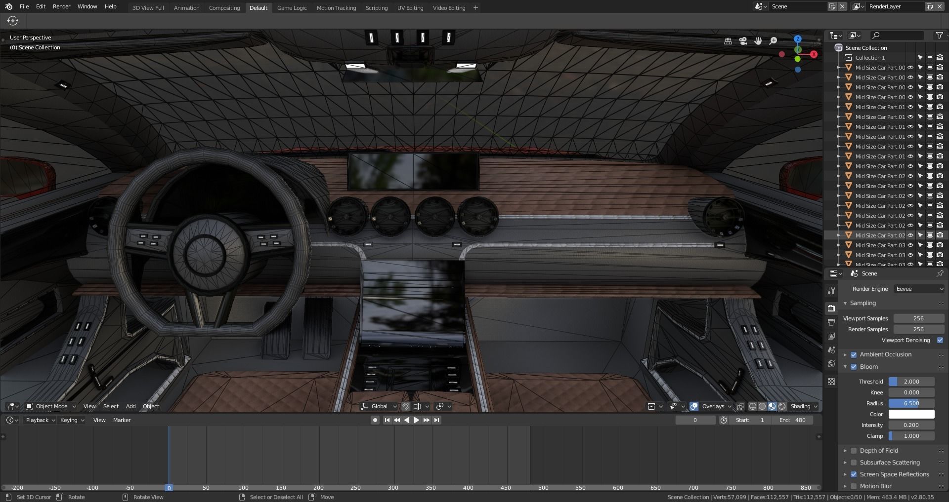Screen dimensions: 949x502
Task: Enable Motion Blur checkbox
Action: point(854,486)
